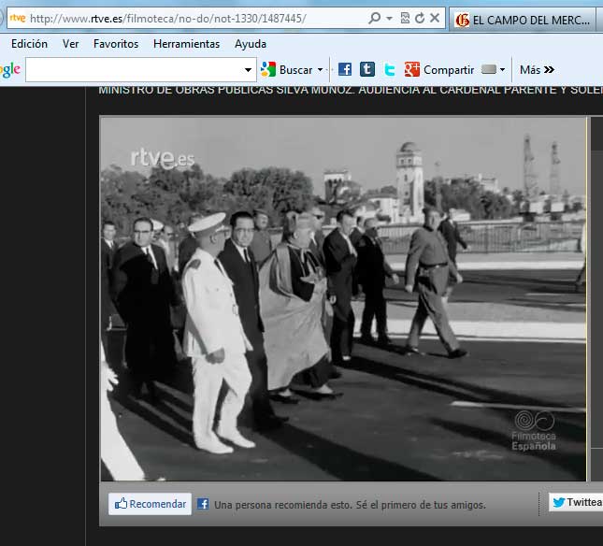Share via Facebook icon in Google toolbar
The image size is (603, 546).
(x=345, y=69)
